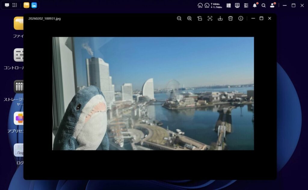Maximize the image viewer window

click(261, 18)
